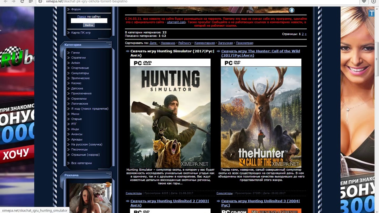
Task: Open the utorrent.com link in the notice
Action: (x=176, y=22)
